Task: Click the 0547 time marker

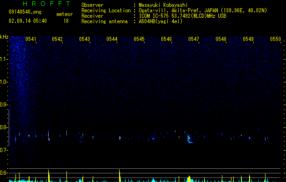Action: tap(194, 39)
